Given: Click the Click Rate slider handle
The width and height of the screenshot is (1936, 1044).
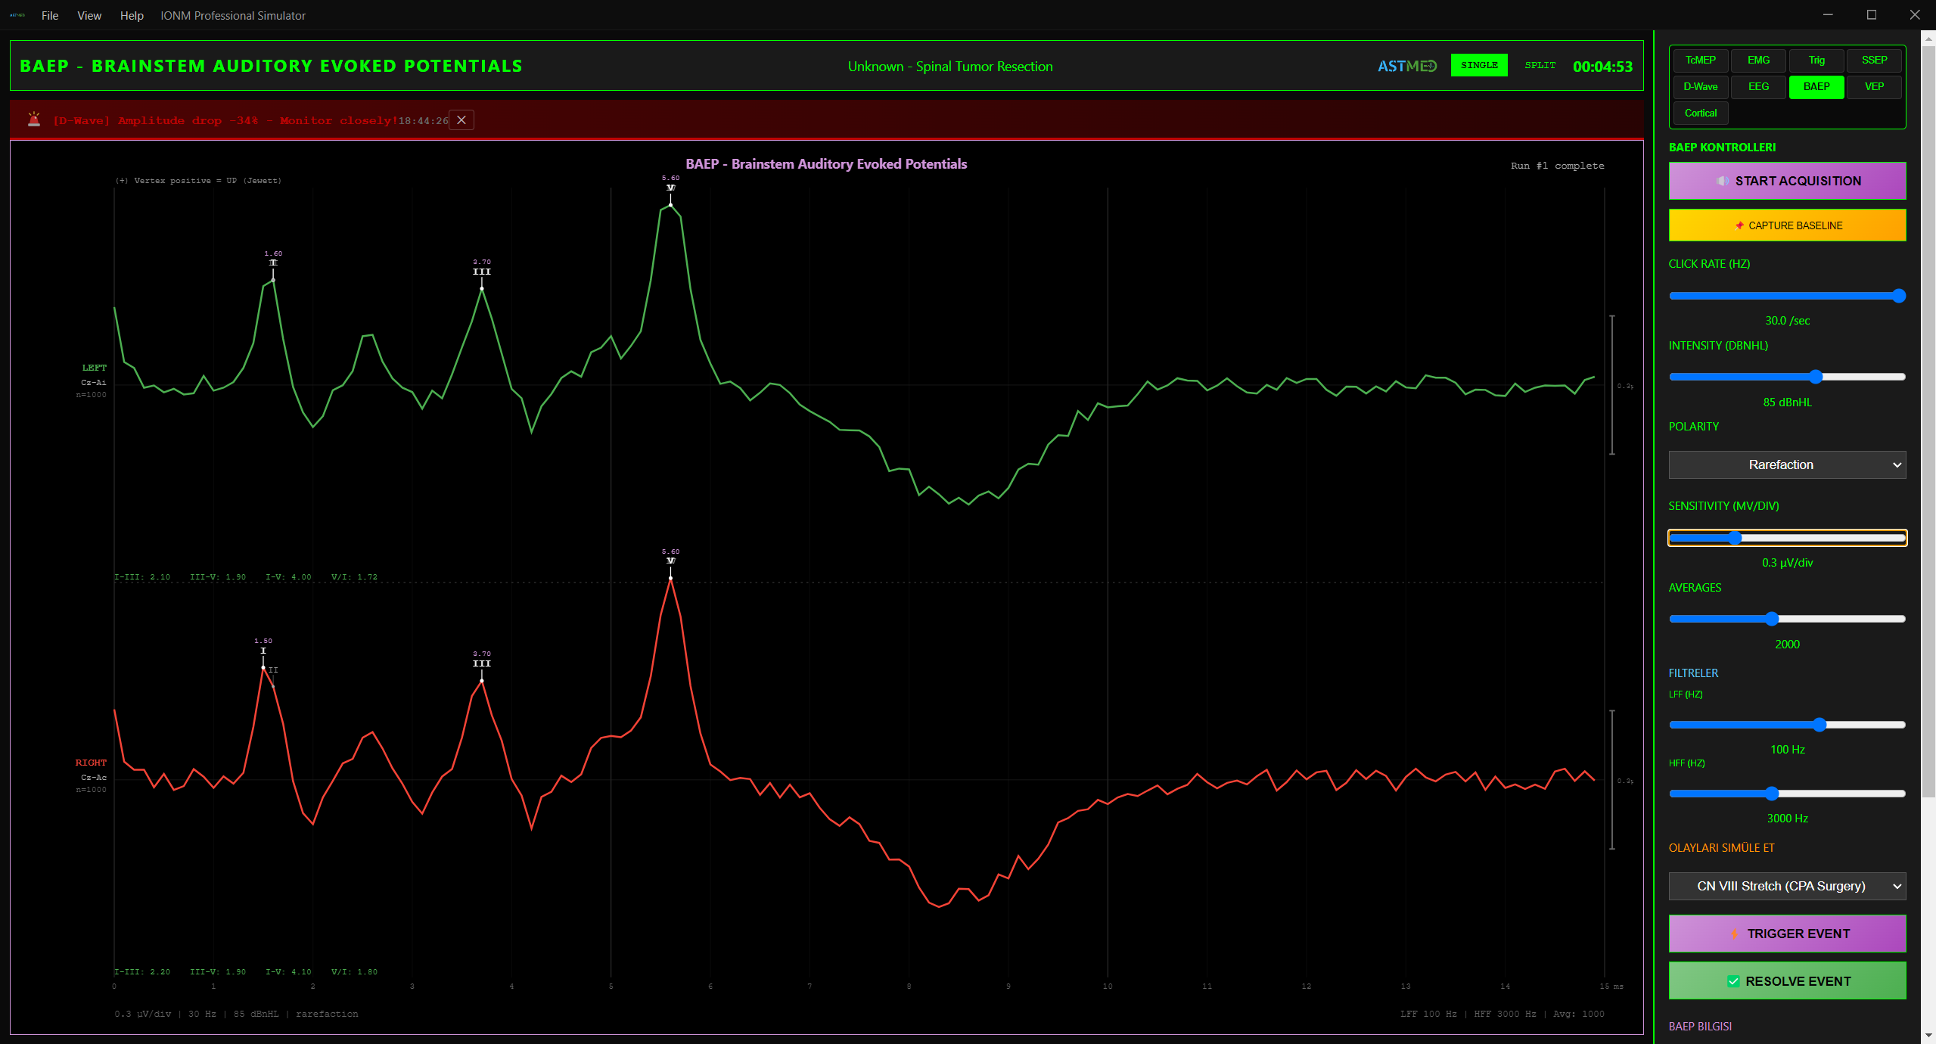Looking at the screenshot, I should point(1898,296).
